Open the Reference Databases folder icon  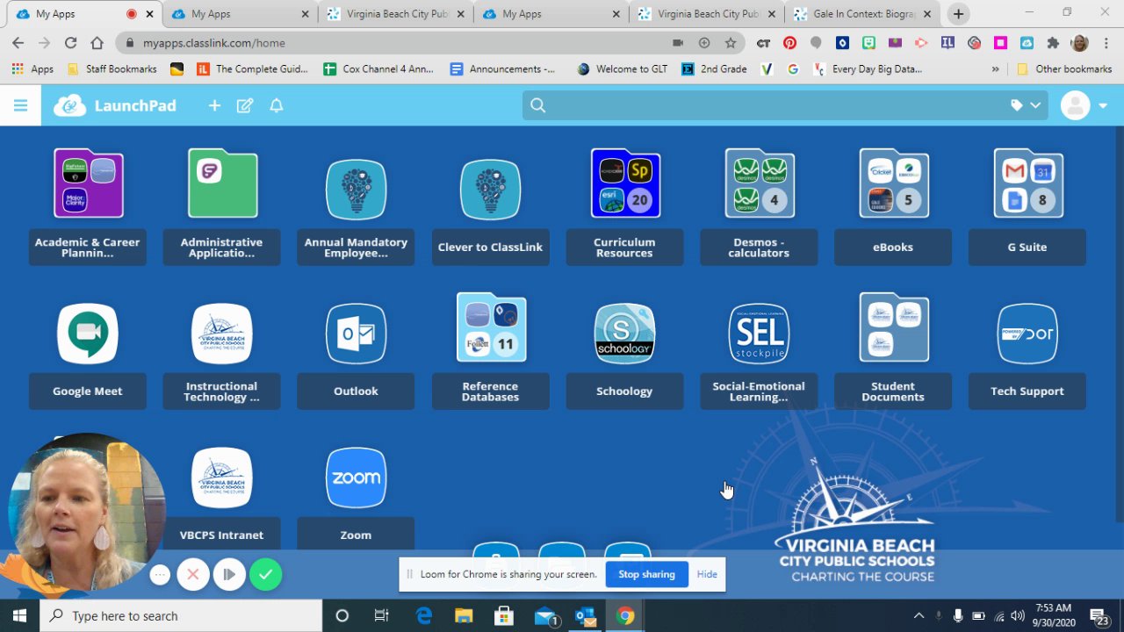[x=490, y=327]
